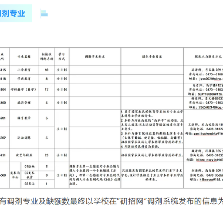
Task: Click the quota value 17 for 学科教学
Action: (x=47, y=90)
